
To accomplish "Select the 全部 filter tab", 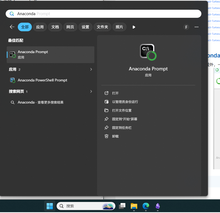I will tap(25, 27).
